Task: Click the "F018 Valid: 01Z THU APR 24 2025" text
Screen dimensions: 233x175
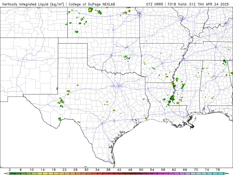Action: 198,4
